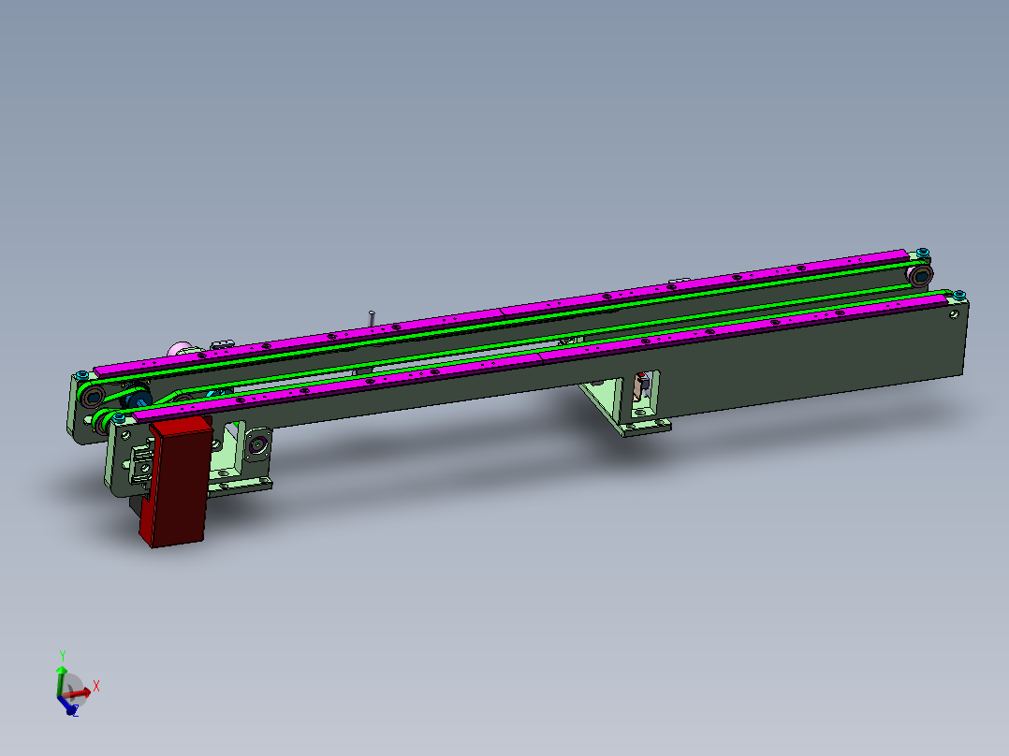Viewport: 1009px width, 756px height.
Task: Select the pulley at the far right rail end
Action: tap(920, 275)
